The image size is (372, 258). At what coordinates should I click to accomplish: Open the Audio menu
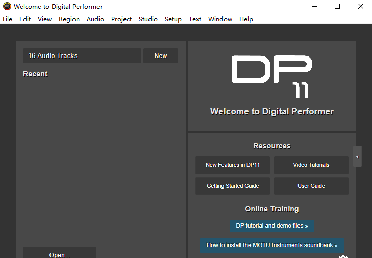[95, 19]
